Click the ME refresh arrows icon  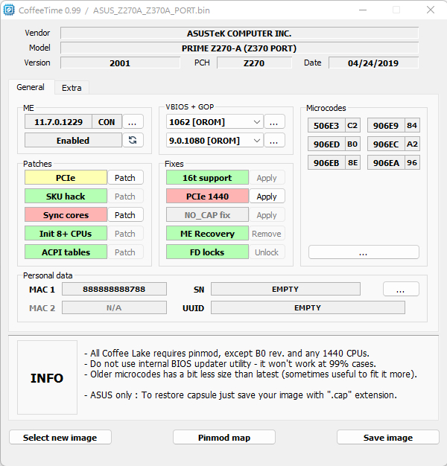(133, 140)
